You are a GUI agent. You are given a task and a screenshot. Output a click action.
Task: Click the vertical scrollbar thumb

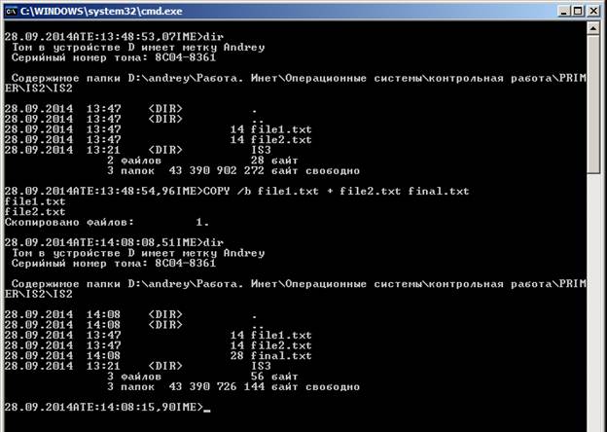(x=593, y=105)
